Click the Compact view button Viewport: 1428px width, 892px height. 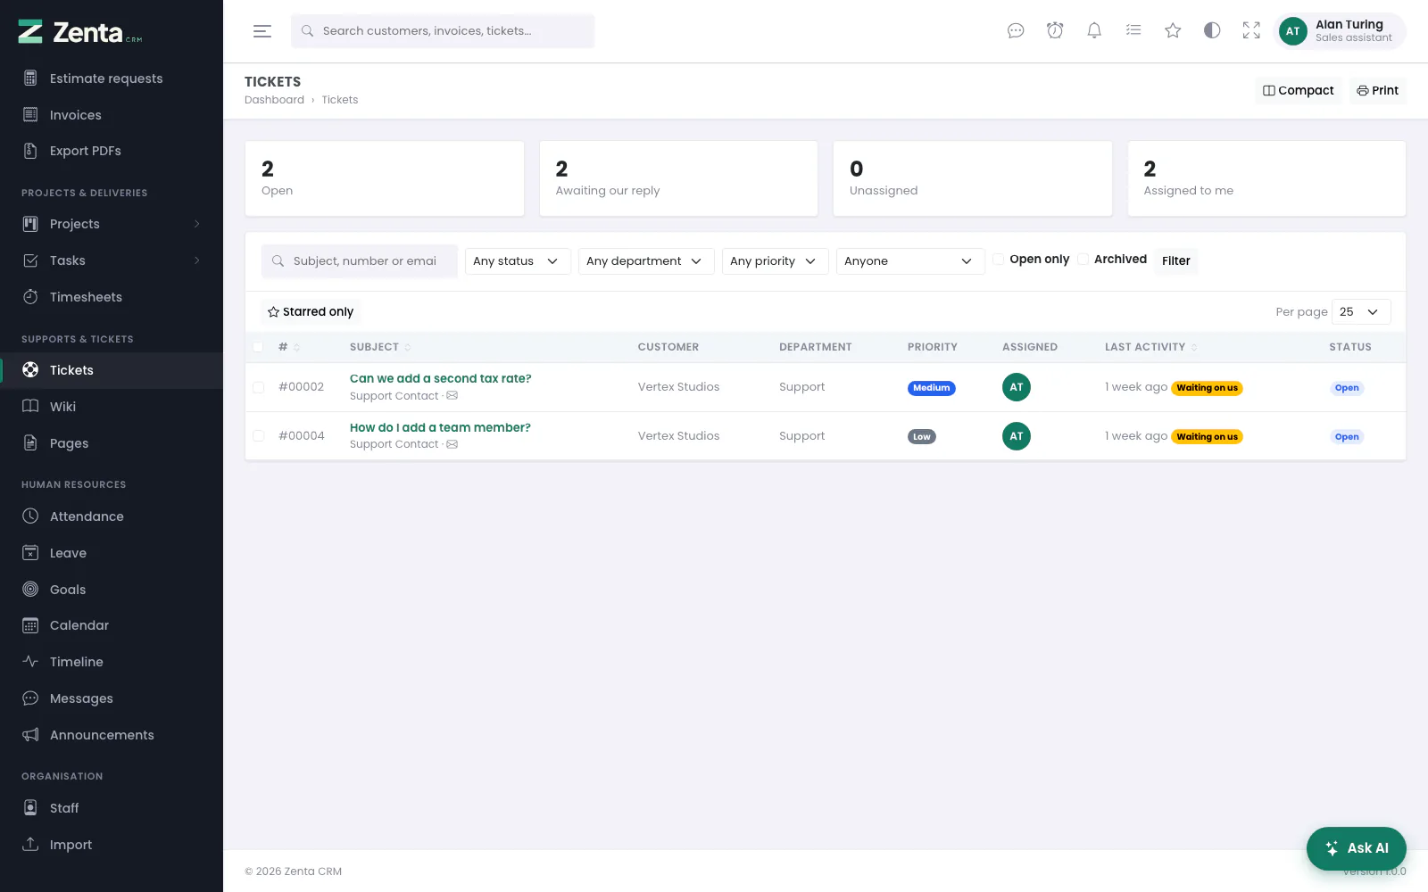(x=1298, y=90)
